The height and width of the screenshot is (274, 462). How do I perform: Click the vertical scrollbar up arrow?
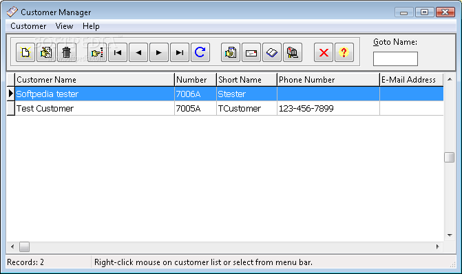click(450, 79)
